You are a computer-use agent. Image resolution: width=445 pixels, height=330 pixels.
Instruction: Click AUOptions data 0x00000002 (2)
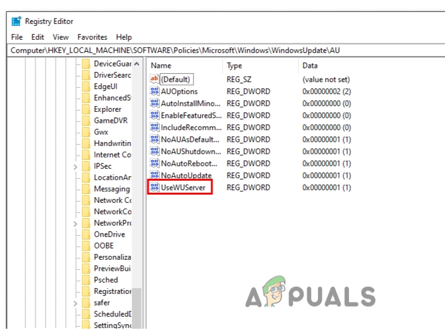327,92
